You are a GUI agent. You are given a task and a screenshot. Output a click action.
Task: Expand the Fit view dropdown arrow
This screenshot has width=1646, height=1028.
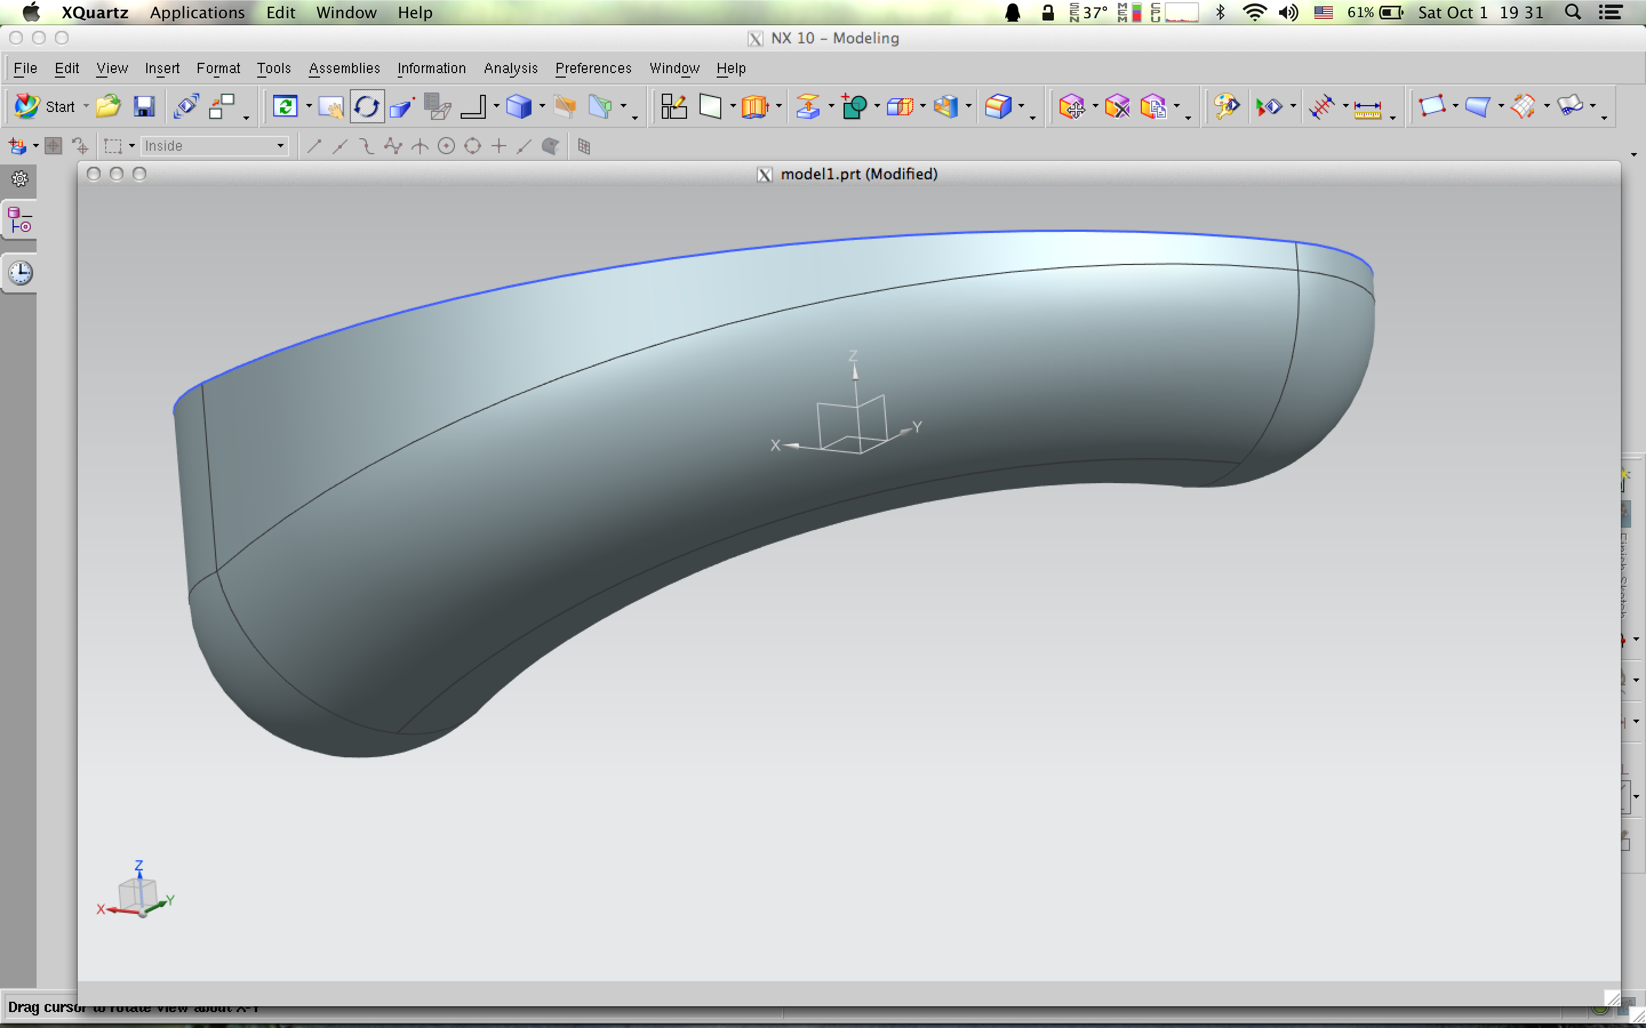[309, 106]
